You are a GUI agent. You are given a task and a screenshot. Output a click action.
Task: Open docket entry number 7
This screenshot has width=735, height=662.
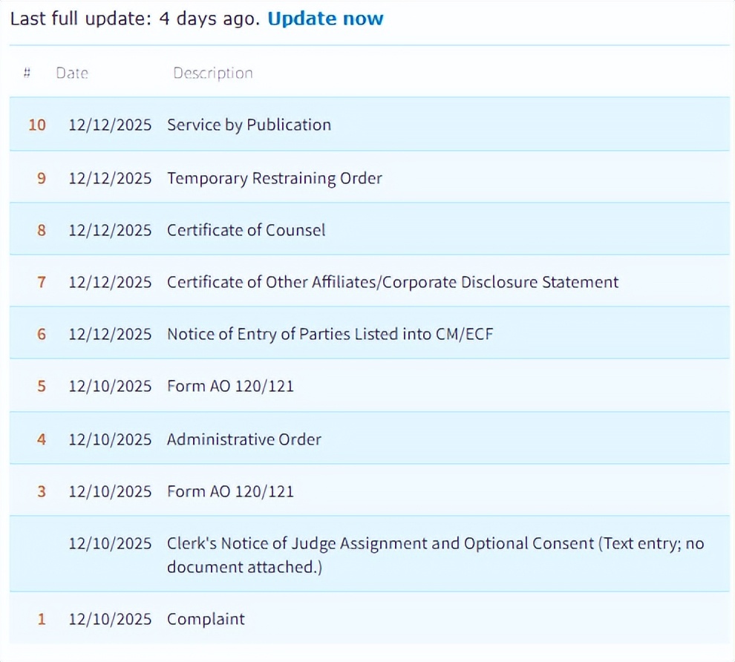tap(42, 282)
